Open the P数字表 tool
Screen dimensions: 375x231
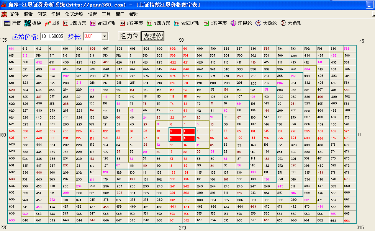[x=131, y=23]
